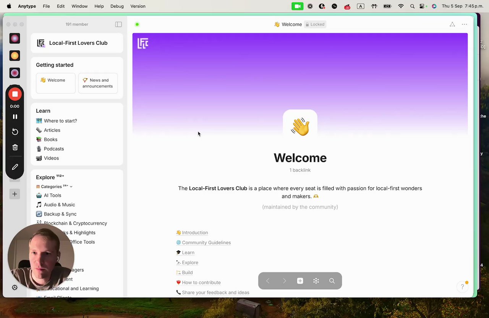
Task: Open the 1 backlink link
Action: [x=300, y=170]
